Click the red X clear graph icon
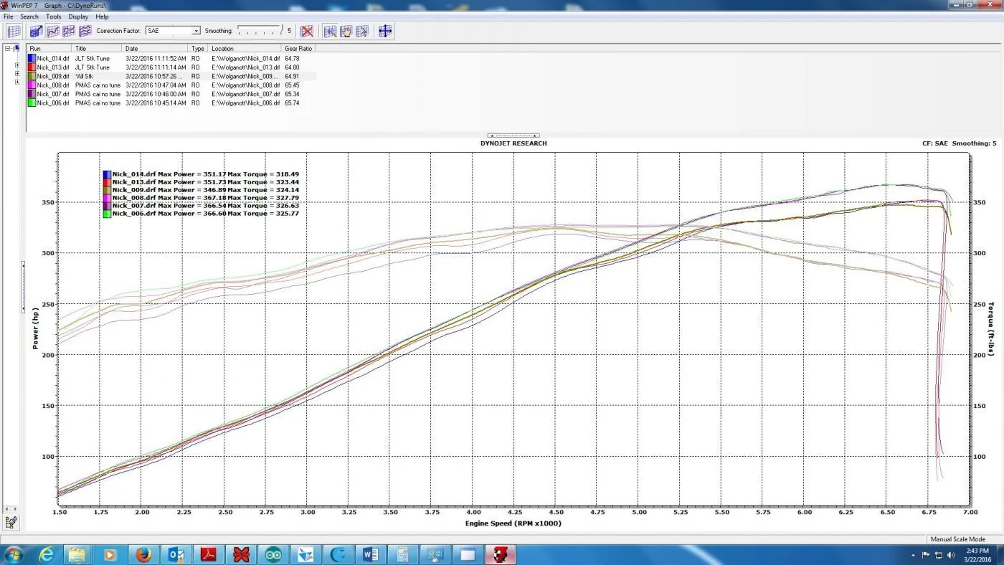Viewport: 1004px width, 565px height. pyautogui.click(x=307, y=31)
